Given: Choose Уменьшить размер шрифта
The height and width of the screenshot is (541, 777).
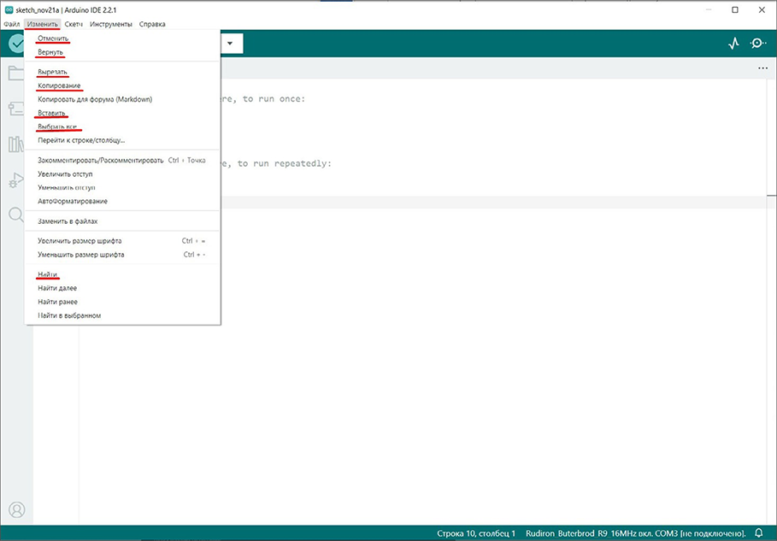Looking at the screenshot, I should click(122, 255).
